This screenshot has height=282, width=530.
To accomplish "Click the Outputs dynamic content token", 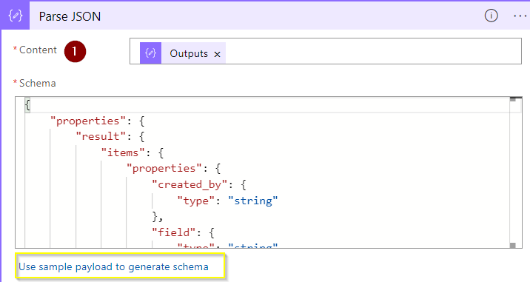I will (183, 53).
